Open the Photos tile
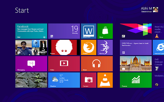Viewport: 164px width, 102px height. coord(64,47)
